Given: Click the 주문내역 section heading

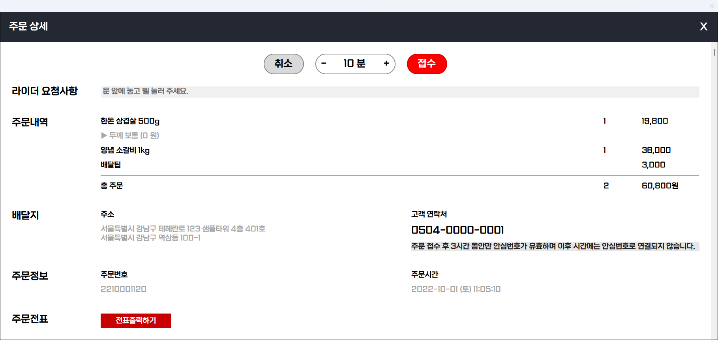Looking at the screenshot, I should tap(30, 122).
